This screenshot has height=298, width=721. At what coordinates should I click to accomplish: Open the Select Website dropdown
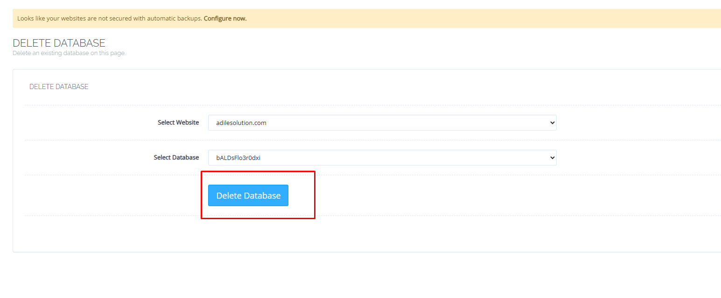[x=382, y=123]
